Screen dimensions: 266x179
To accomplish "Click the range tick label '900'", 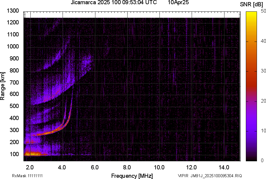I will click(14, 58).
